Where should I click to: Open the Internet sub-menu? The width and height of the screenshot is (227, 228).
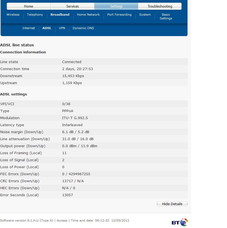[x=29, y=28]
